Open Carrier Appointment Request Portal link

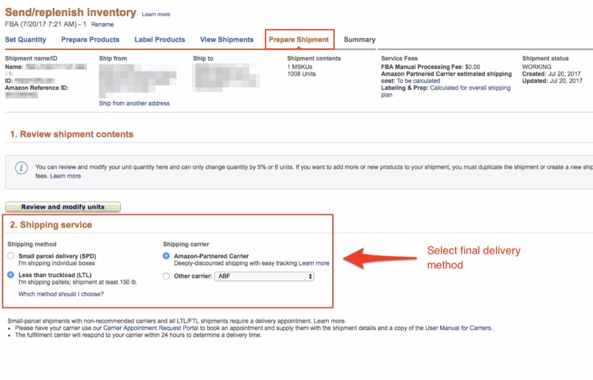click(x=151, y=328)
